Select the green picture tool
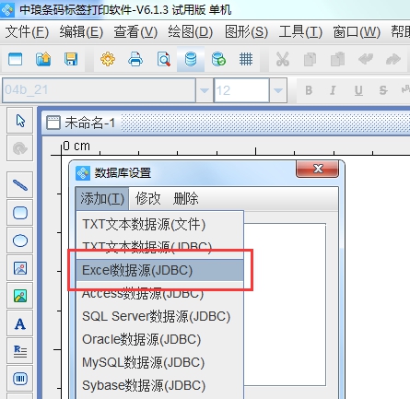The height and width of the screenshot is (399, 410). click(x=20, y=296)
